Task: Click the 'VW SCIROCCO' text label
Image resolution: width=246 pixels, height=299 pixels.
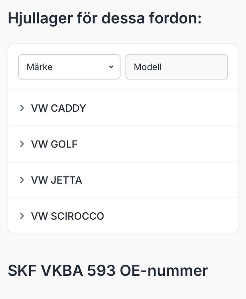Action: (67, 216)
